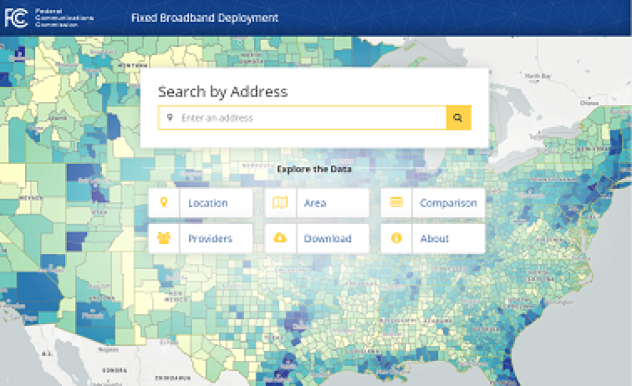Click the map pin icon inside the address field

point(170,118)
